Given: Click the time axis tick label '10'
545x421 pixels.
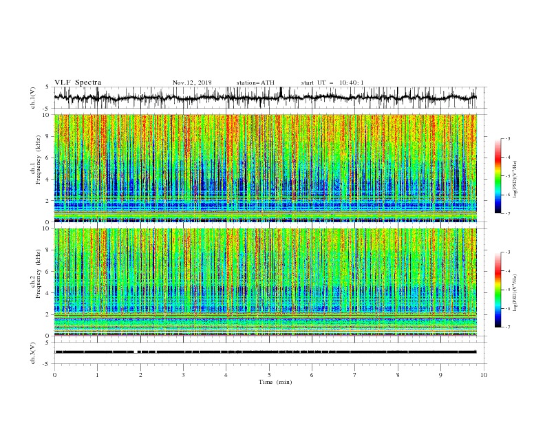Looking at the screenshot, I should [484, 375].
